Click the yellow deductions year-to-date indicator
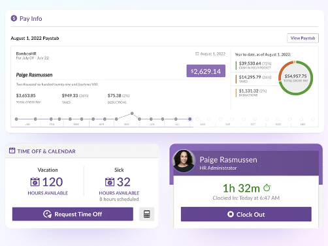 [x=236, y=93]
